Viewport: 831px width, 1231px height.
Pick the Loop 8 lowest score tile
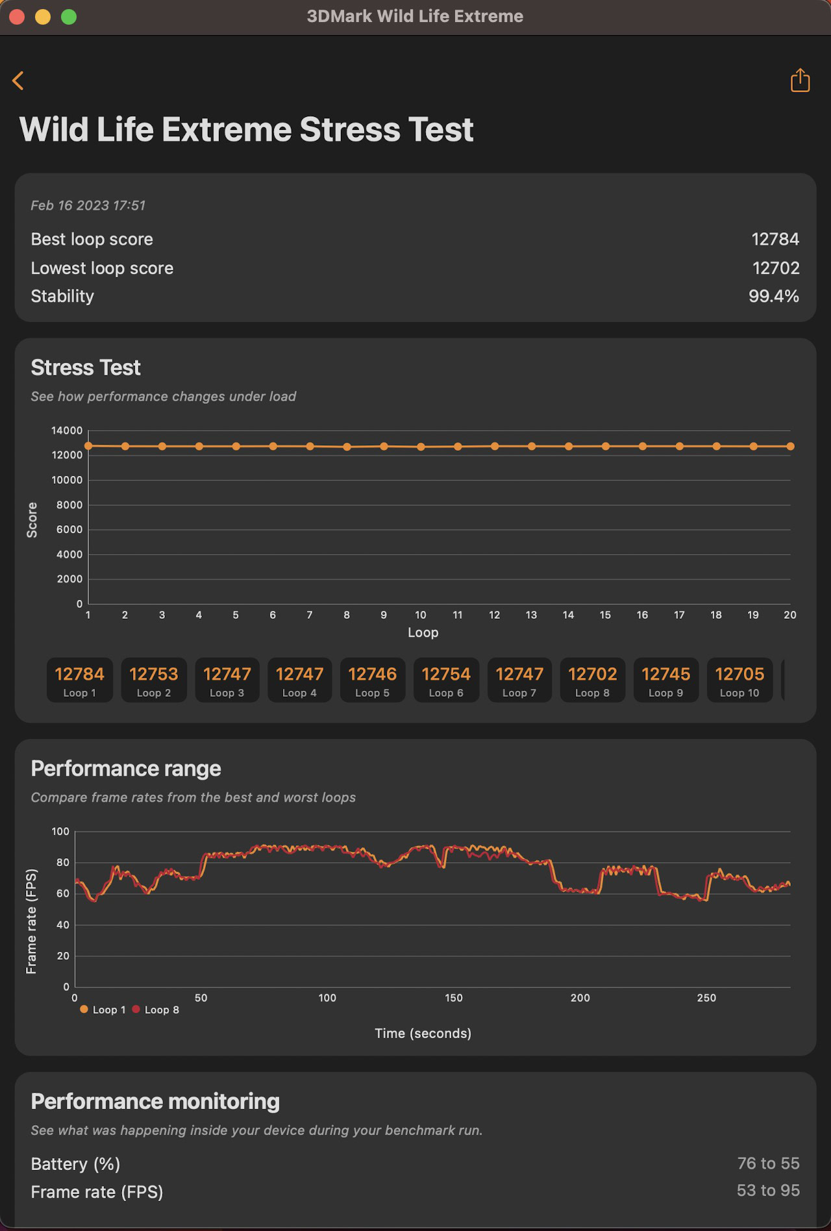click(592, 680)
